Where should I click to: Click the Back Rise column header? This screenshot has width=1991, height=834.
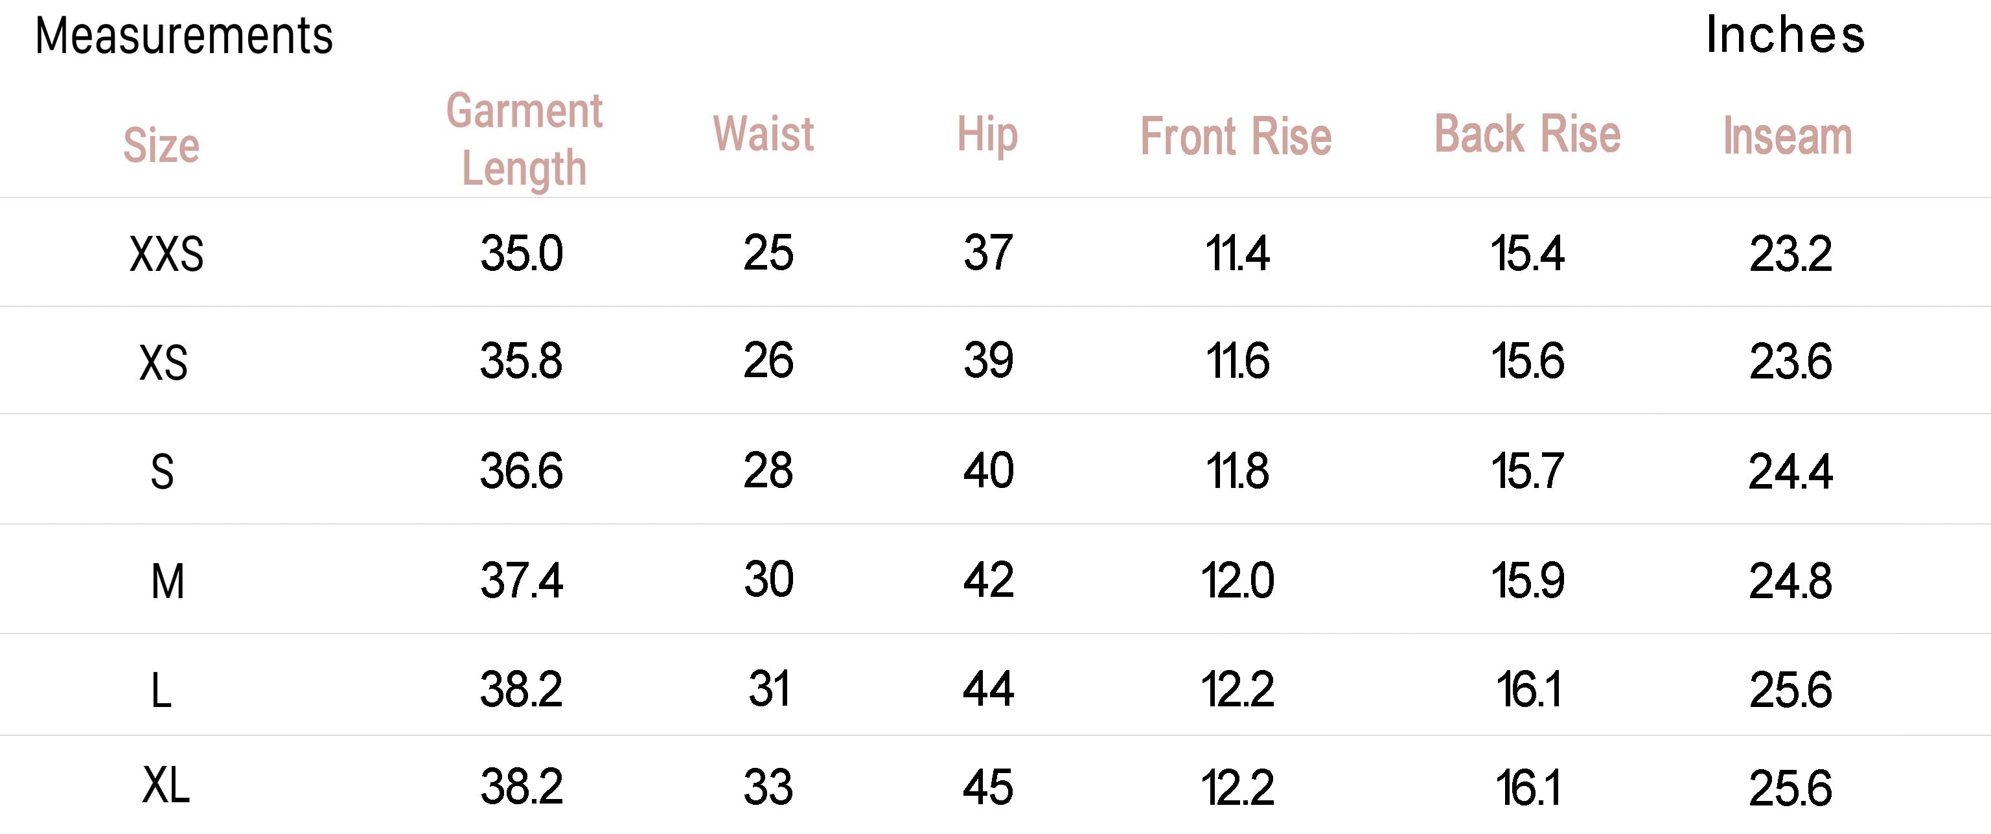[1527, 135]
